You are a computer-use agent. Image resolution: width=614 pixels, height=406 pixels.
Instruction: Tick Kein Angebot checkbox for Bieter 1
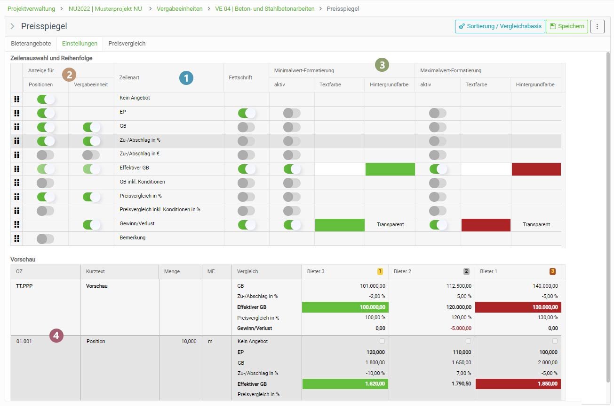(x=555, y=341)
